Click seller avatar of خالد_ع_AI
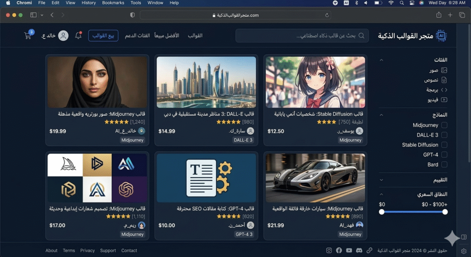The height and width of the screenshot is (257, 471). tap(142, 131)
